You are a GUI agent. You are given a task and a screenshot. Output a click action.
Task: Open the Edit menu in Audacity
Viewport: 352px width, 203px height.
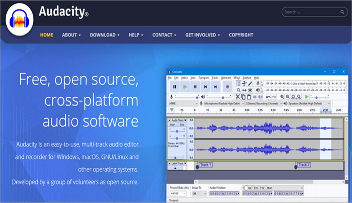pyautogui.click(x=176, y=78)
